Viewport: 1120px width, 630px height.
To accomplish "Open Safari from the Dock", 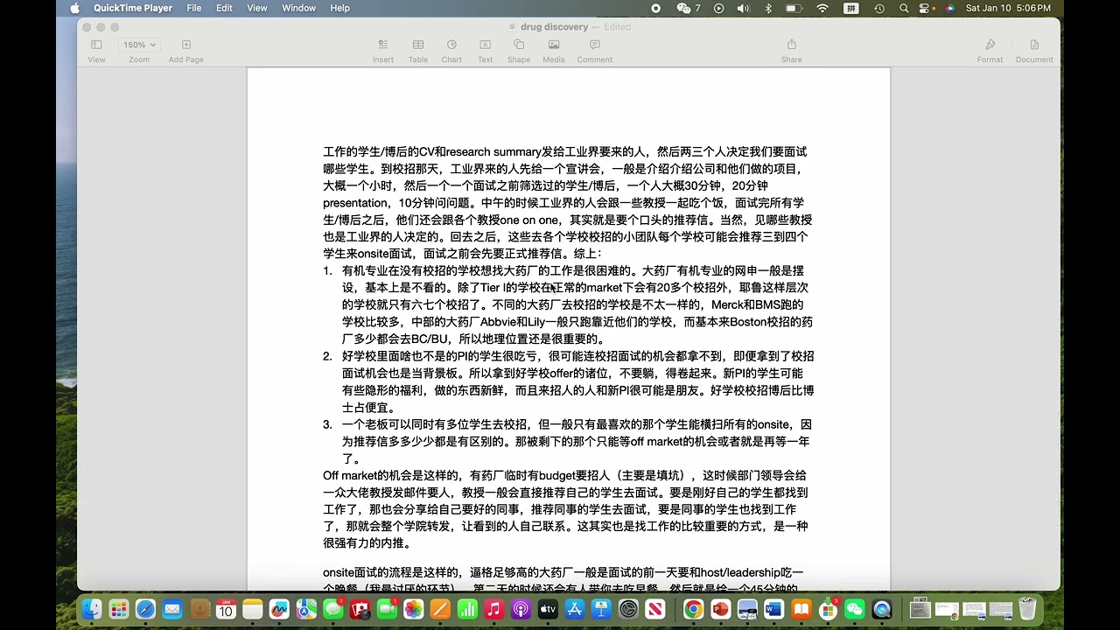I will coord(145,609).
